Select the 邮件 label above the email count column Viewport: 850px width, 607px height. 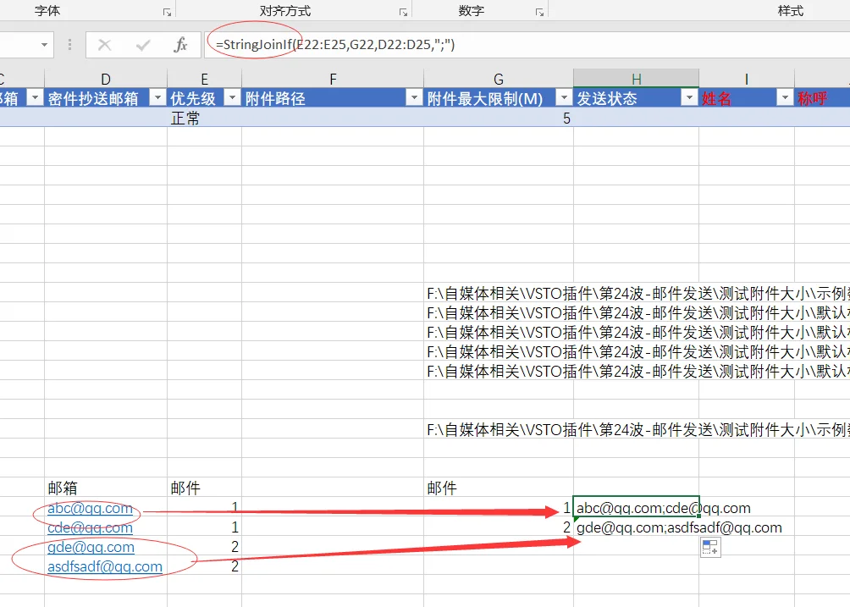click(x=204, y=488)
